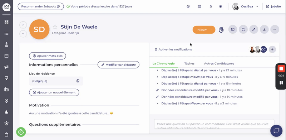
Task: Toggle Activer les notifications
Action: [173, 49]
